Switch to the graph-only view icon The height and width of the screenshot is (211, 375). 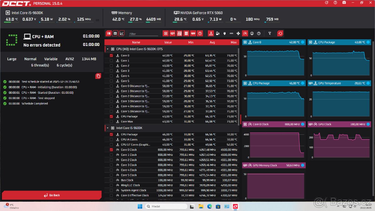click(122, 33)
